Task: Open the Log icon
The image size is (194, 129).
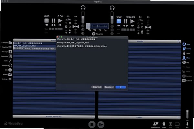Action: 184,62
